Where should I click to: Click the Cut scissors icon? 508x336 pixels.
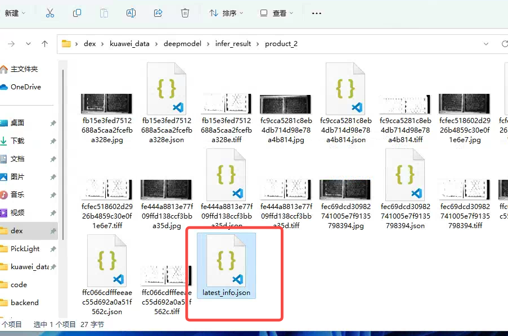(50, 13)
